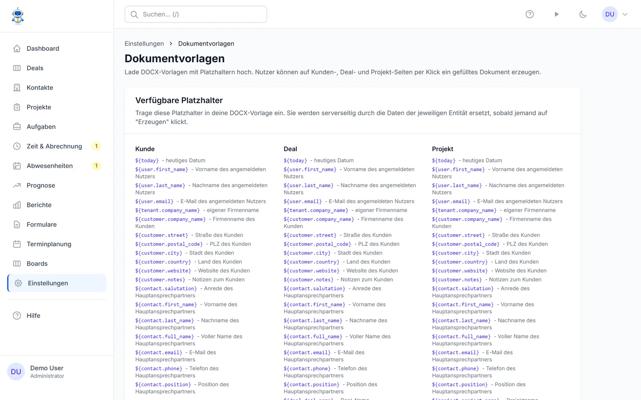The height and width of the screenshot is (400, 641).
Task: Click the Zeit & Abrechnung clock icon
Action: pos(17,146)
